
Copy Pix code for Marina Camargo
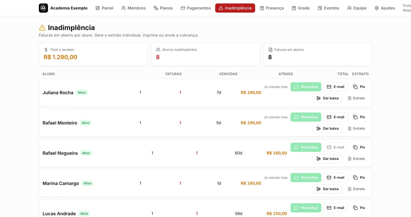[359, 177]
